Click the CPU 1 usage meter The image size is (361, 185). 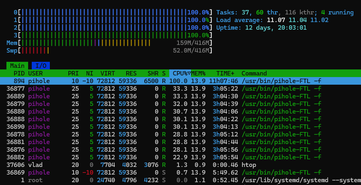pyautogui.click(x=113, y=20)
